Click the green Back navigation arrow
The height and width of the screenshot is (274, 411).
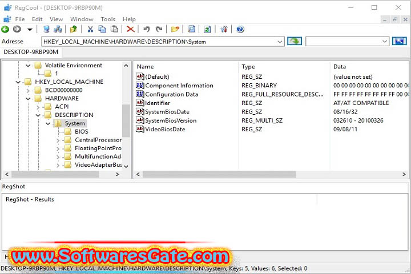pyautogui.click(x=5, y=29)
